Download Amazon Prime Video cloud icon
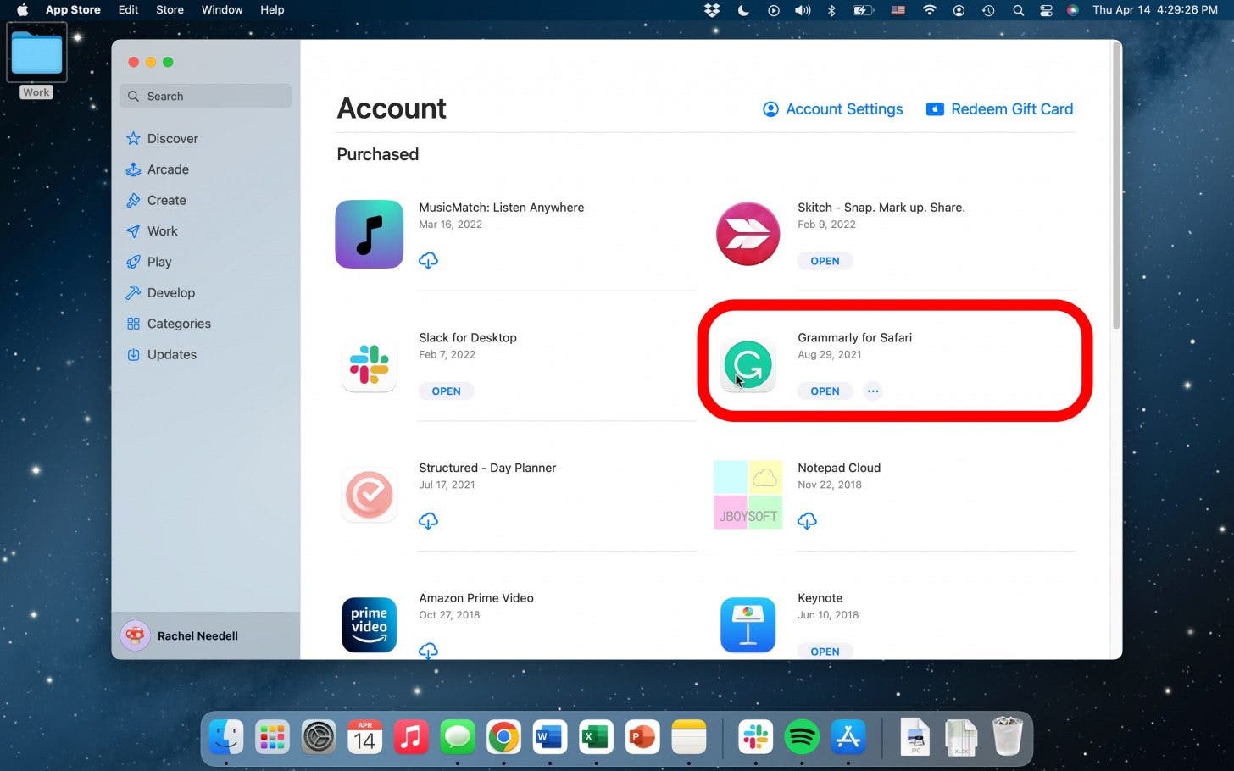The height and width of the screenshot is (771, 1234). pyautogui.click(x=428, y=650)
